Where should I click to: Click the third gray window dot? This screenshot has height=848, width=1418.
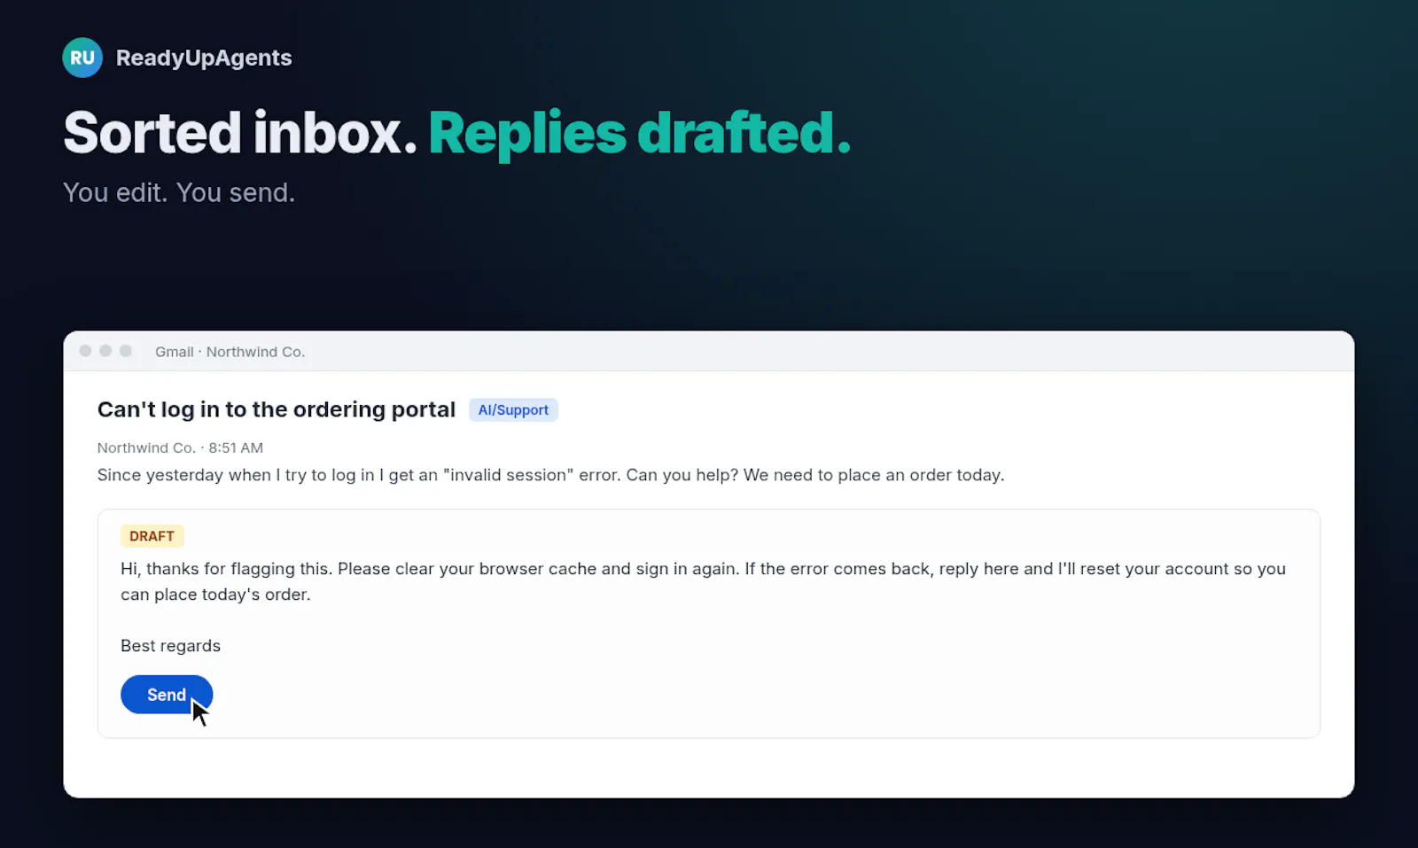tap(126, 351)
